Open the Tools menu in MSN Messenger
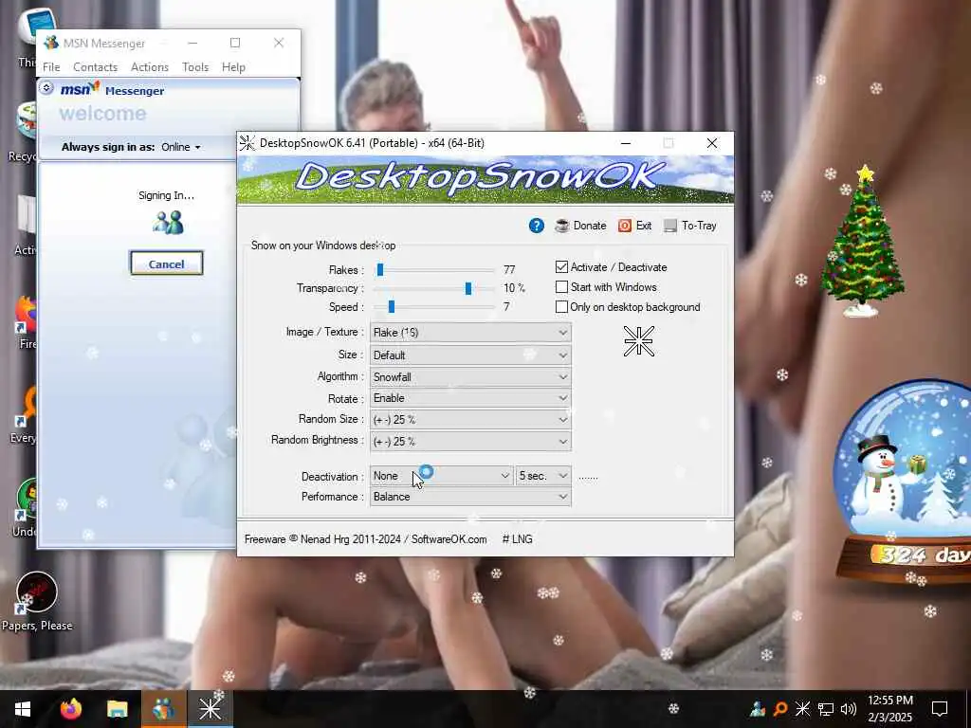Screen dimensions: 971x728 (x=195, y=67)
